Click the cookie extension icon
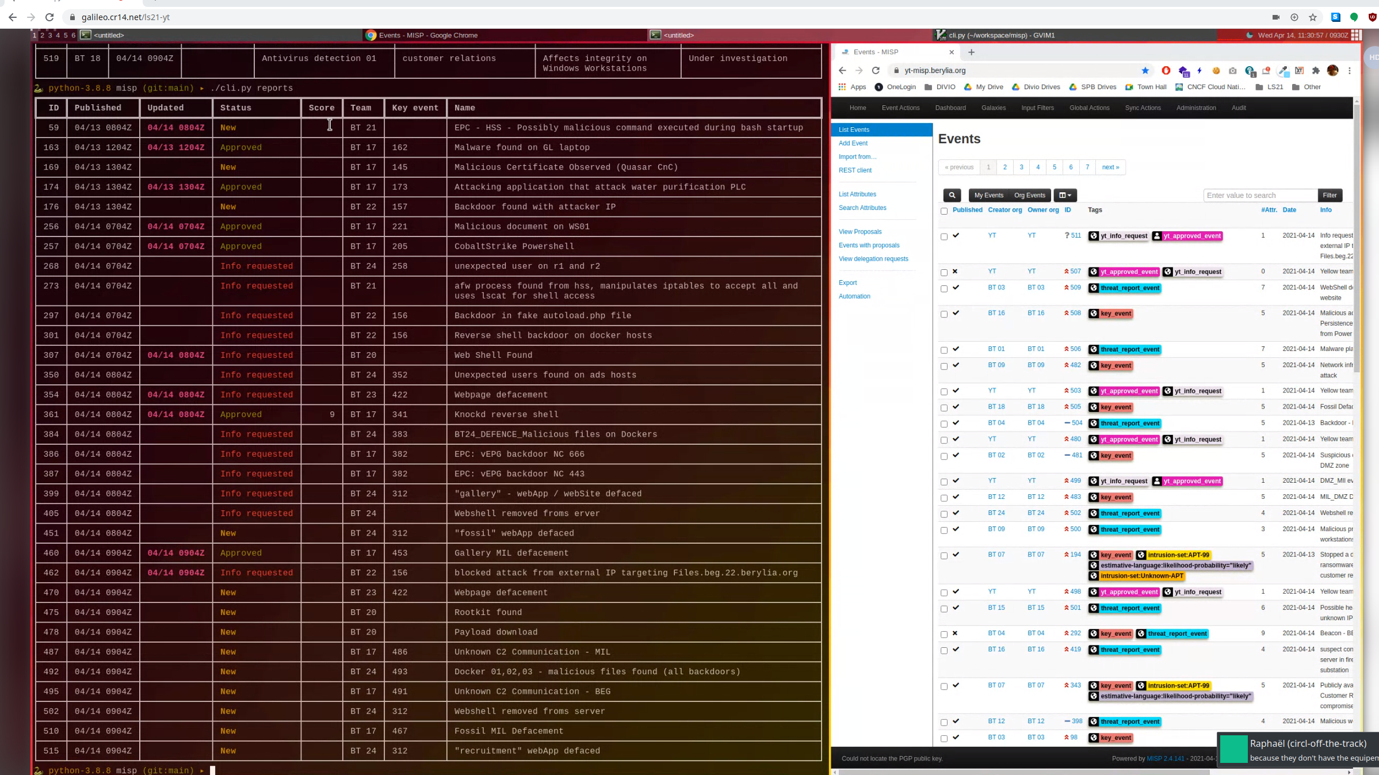The height and width of the screenshot is (775, 1379). click(1216, 71)
